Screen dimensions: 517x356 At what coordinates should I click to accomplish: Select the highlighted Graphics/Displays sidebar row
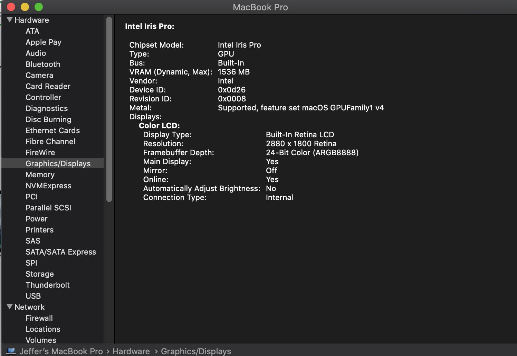[x=52, y=163]
